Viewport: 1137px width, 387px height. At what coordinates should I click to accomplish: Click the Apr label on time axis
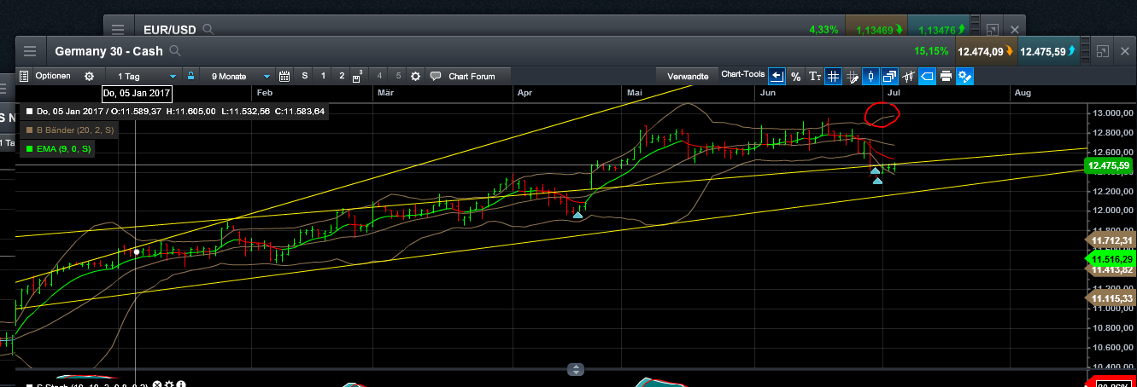pyautogui.click(x=525, y=92)
